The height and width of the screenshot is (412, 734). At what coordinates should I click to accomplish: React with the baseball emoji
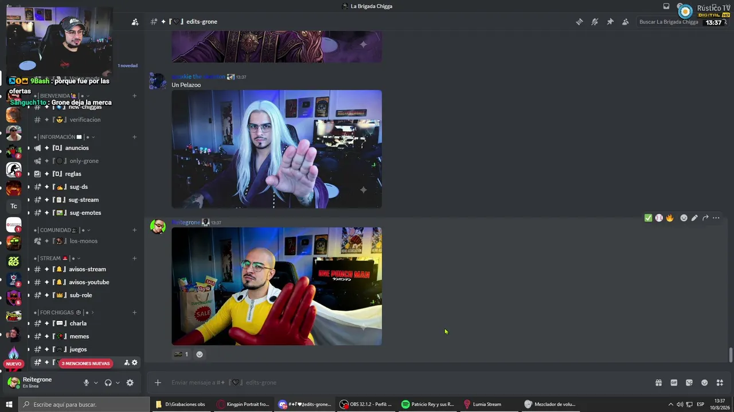pos(659,218)
